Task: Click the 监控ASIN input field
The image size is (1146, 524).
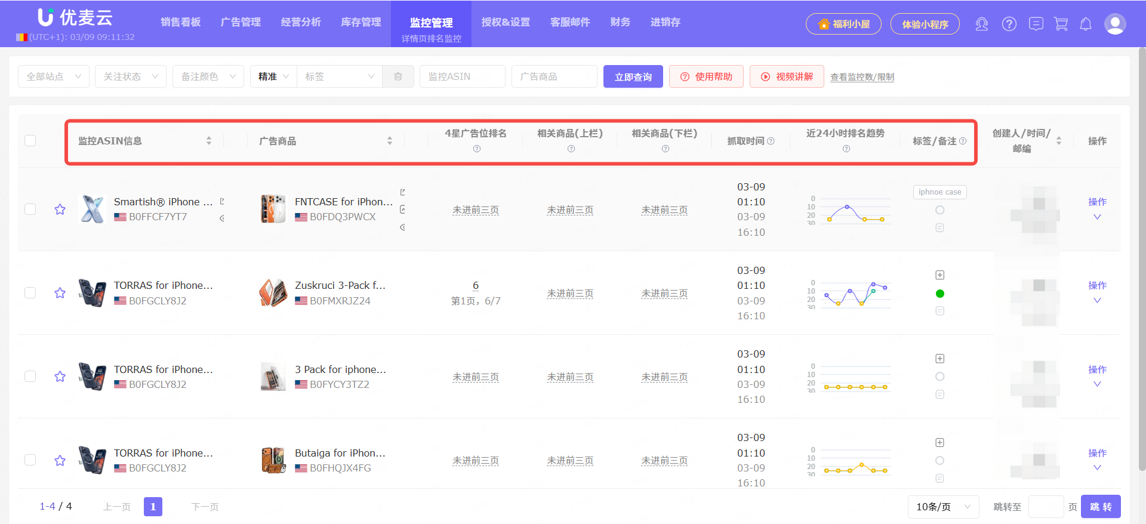Action: [462, 76]
